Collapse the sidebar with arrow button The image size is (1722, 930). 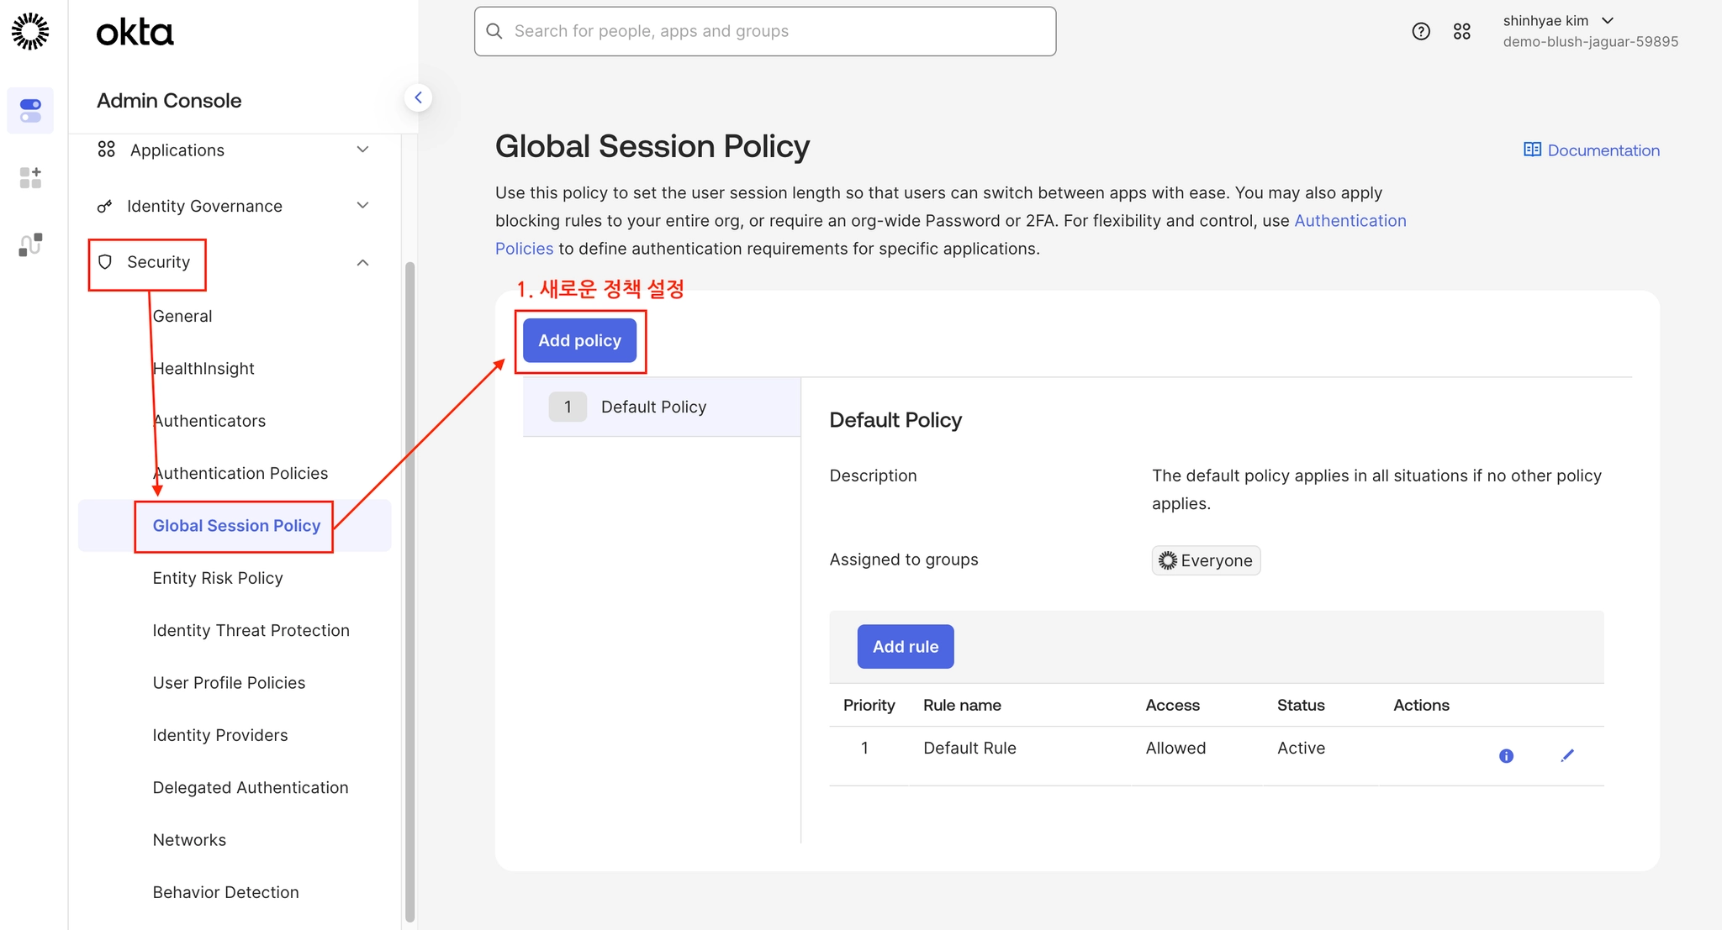(418, 97)
